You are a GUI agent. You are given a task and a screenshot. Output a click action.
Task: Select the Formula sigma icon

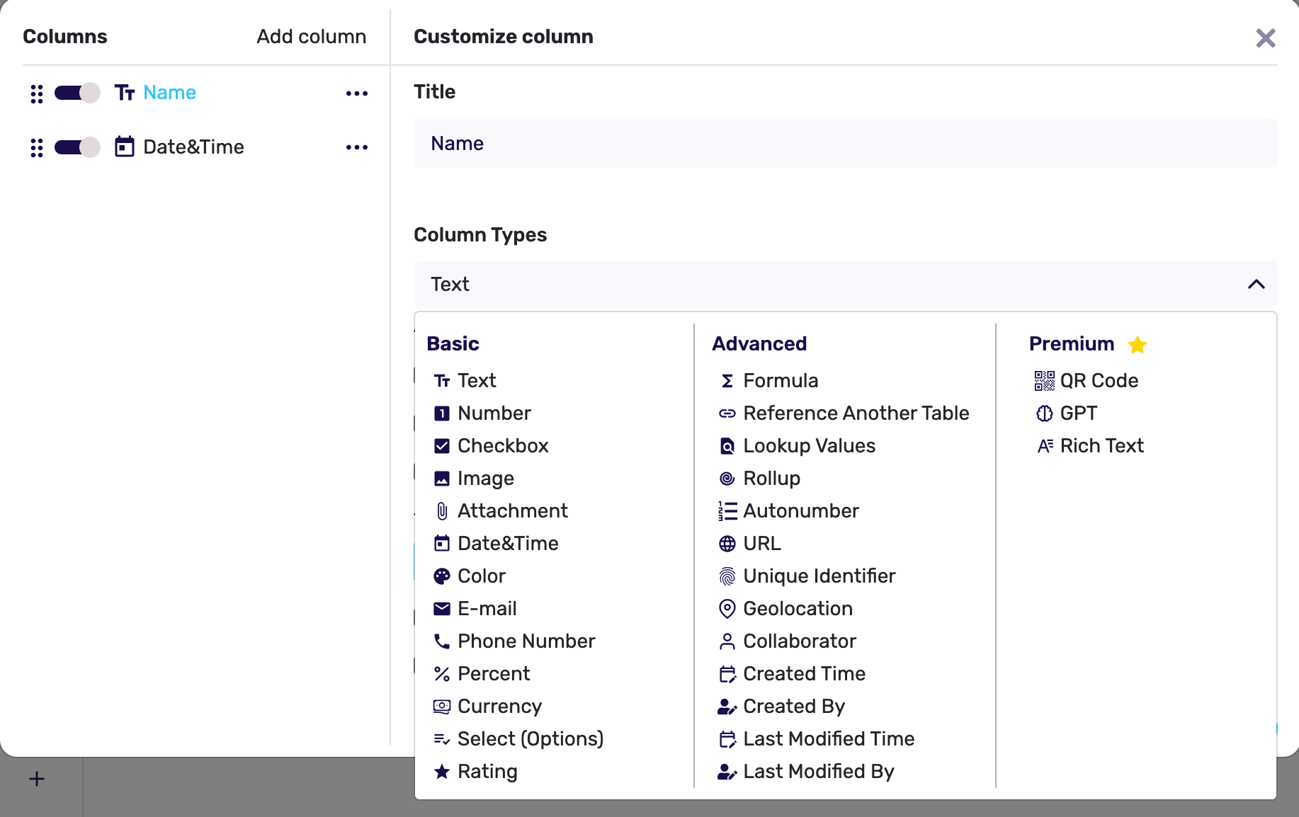(727, 381)
